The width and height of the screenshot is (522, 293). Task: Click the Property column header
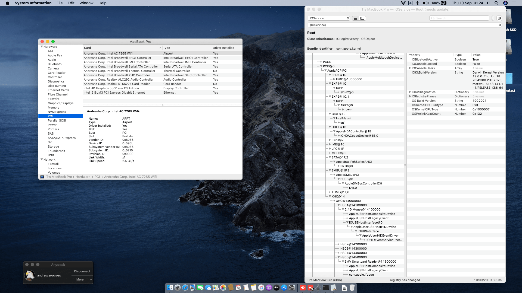(x=430, y=55)
